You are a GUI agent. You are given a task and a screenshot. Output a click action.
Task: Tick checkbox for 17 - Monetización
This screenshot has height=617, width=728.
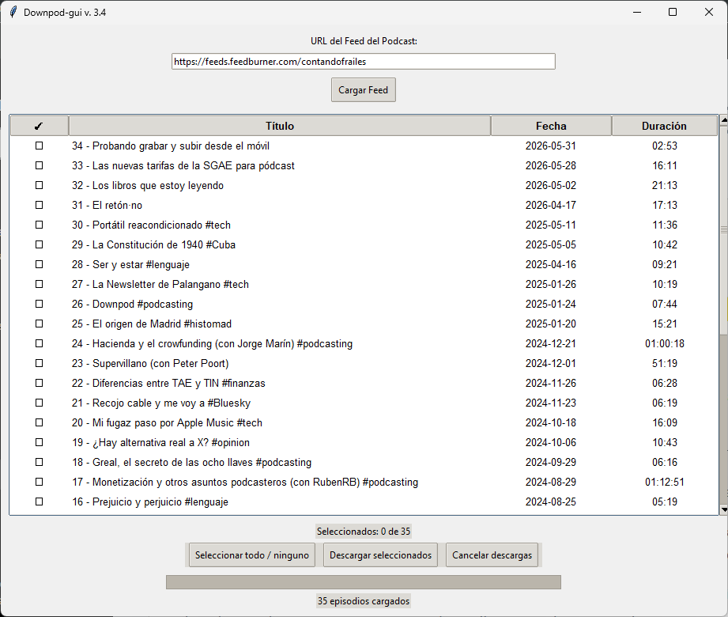pyautogui.click(x=39, y=482)
